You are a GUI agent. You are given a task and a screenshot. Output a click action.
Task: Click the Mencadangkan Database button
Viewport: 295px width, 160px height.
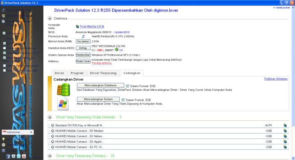(100, 85)
